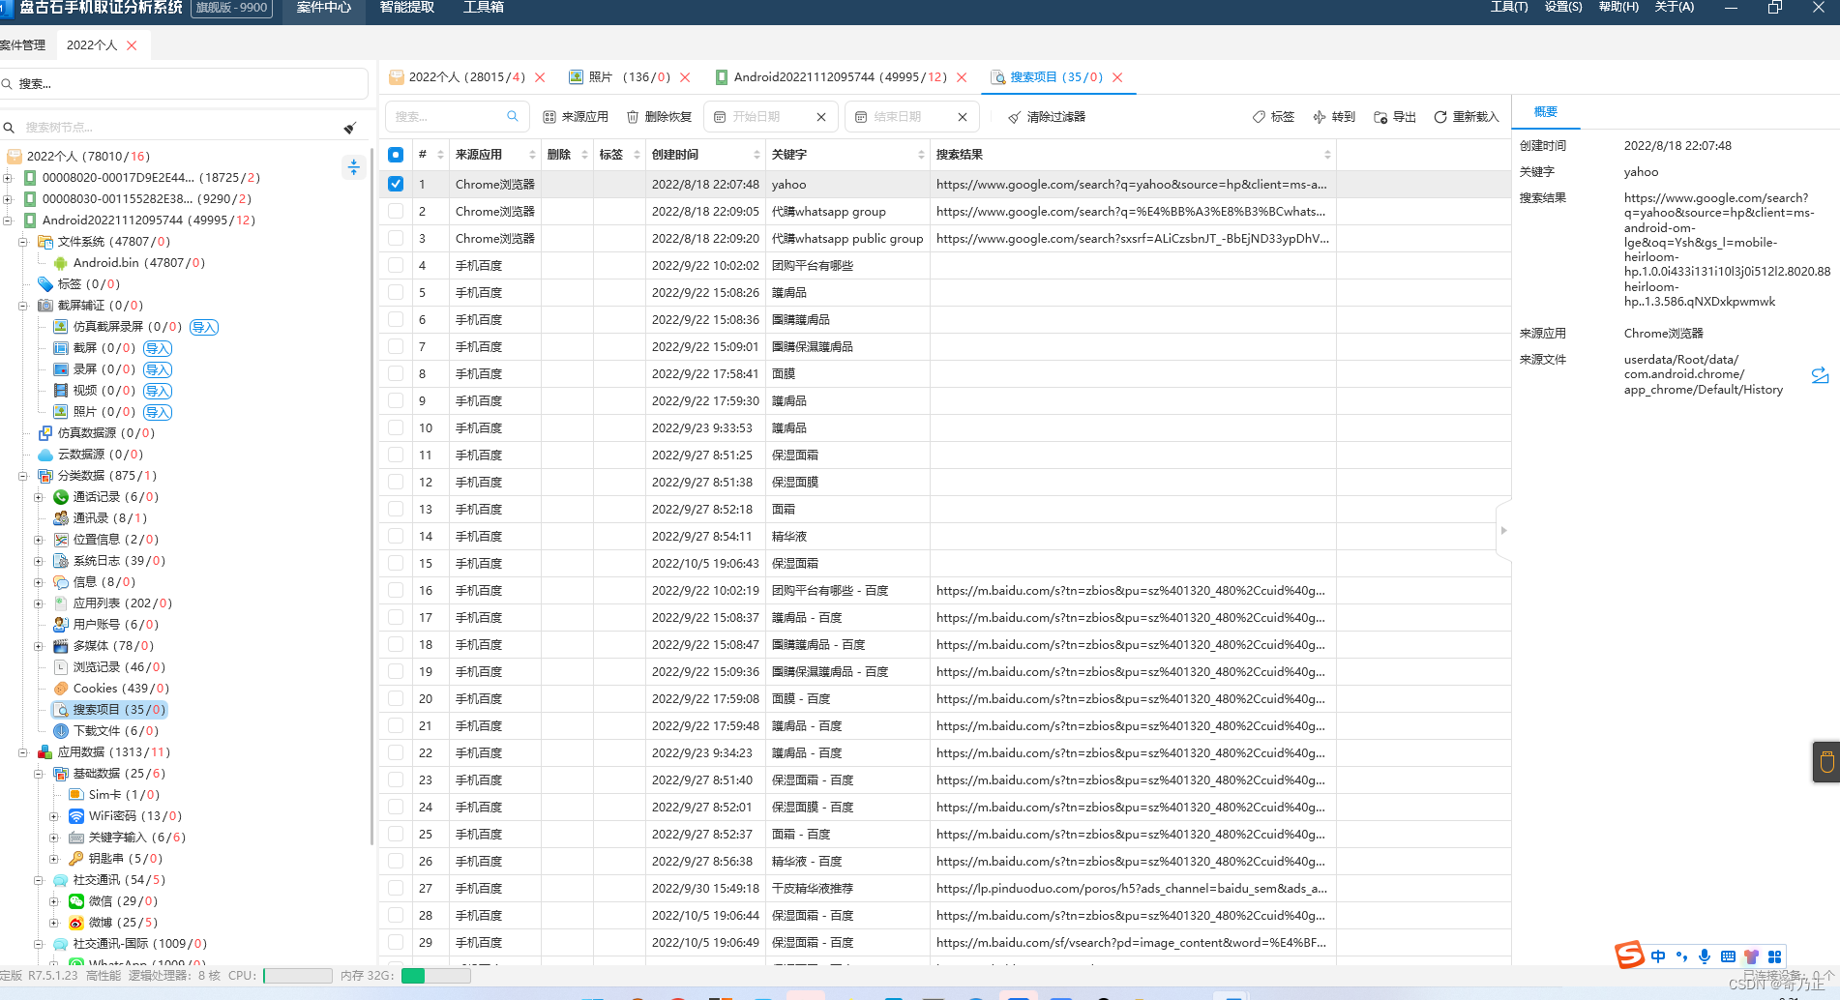Screen dimensions: 1840x1000
Task: Expand the 通话记录 tree node
Action: coord(39,497)
